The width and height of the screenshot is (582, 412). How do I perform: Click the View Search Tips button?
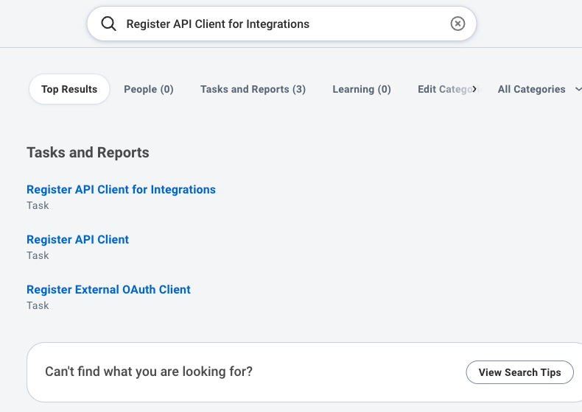coord(519,372)
